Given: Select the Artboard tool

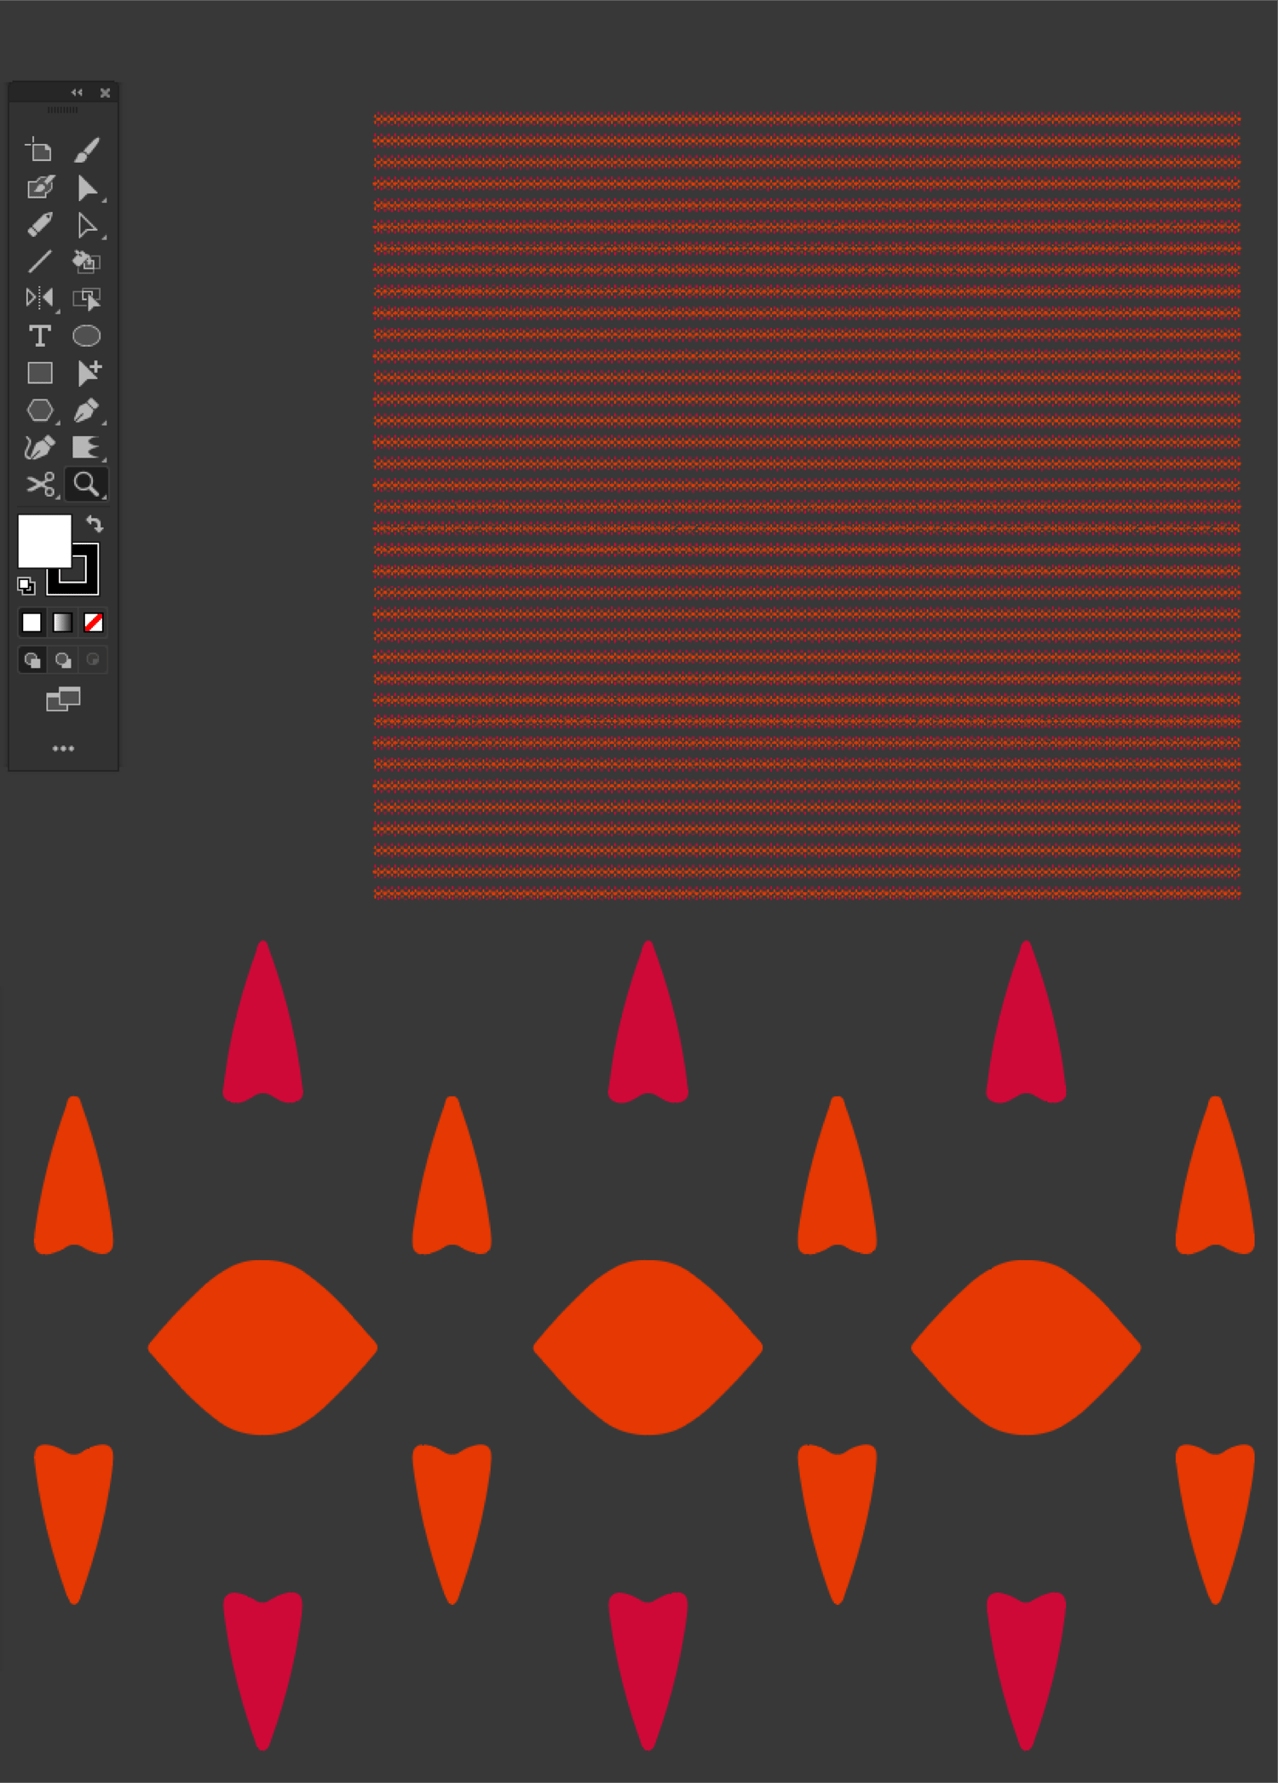Looking at the screenshot, I should 39,150.
